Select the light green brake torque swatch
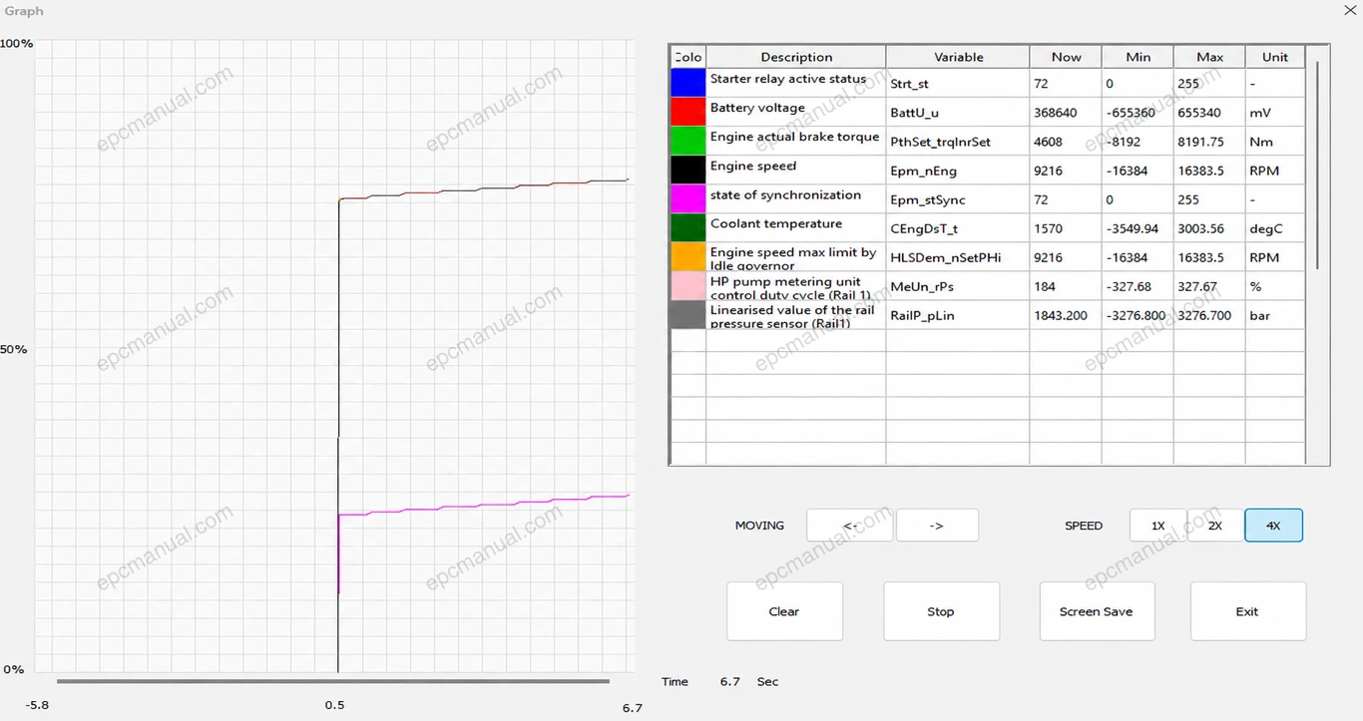This screenshot has width=1363, height=721. point(688,141)
